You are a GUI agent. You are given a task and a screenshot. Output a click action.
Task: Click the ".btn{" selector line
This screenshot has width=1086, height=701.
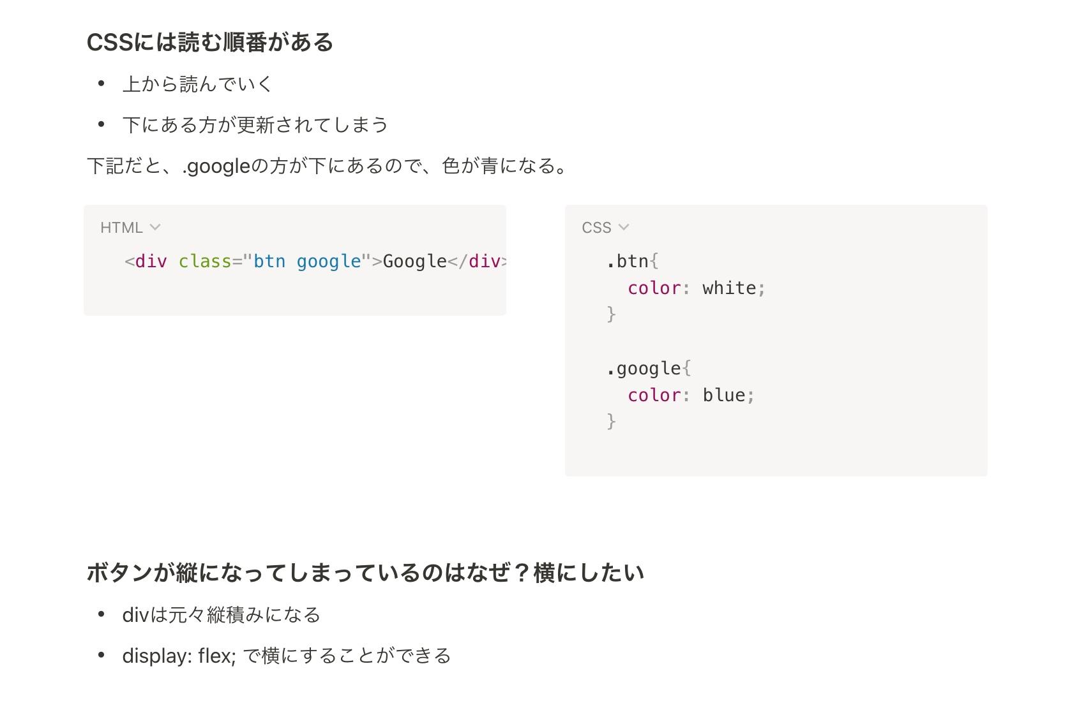coord(632,262)
